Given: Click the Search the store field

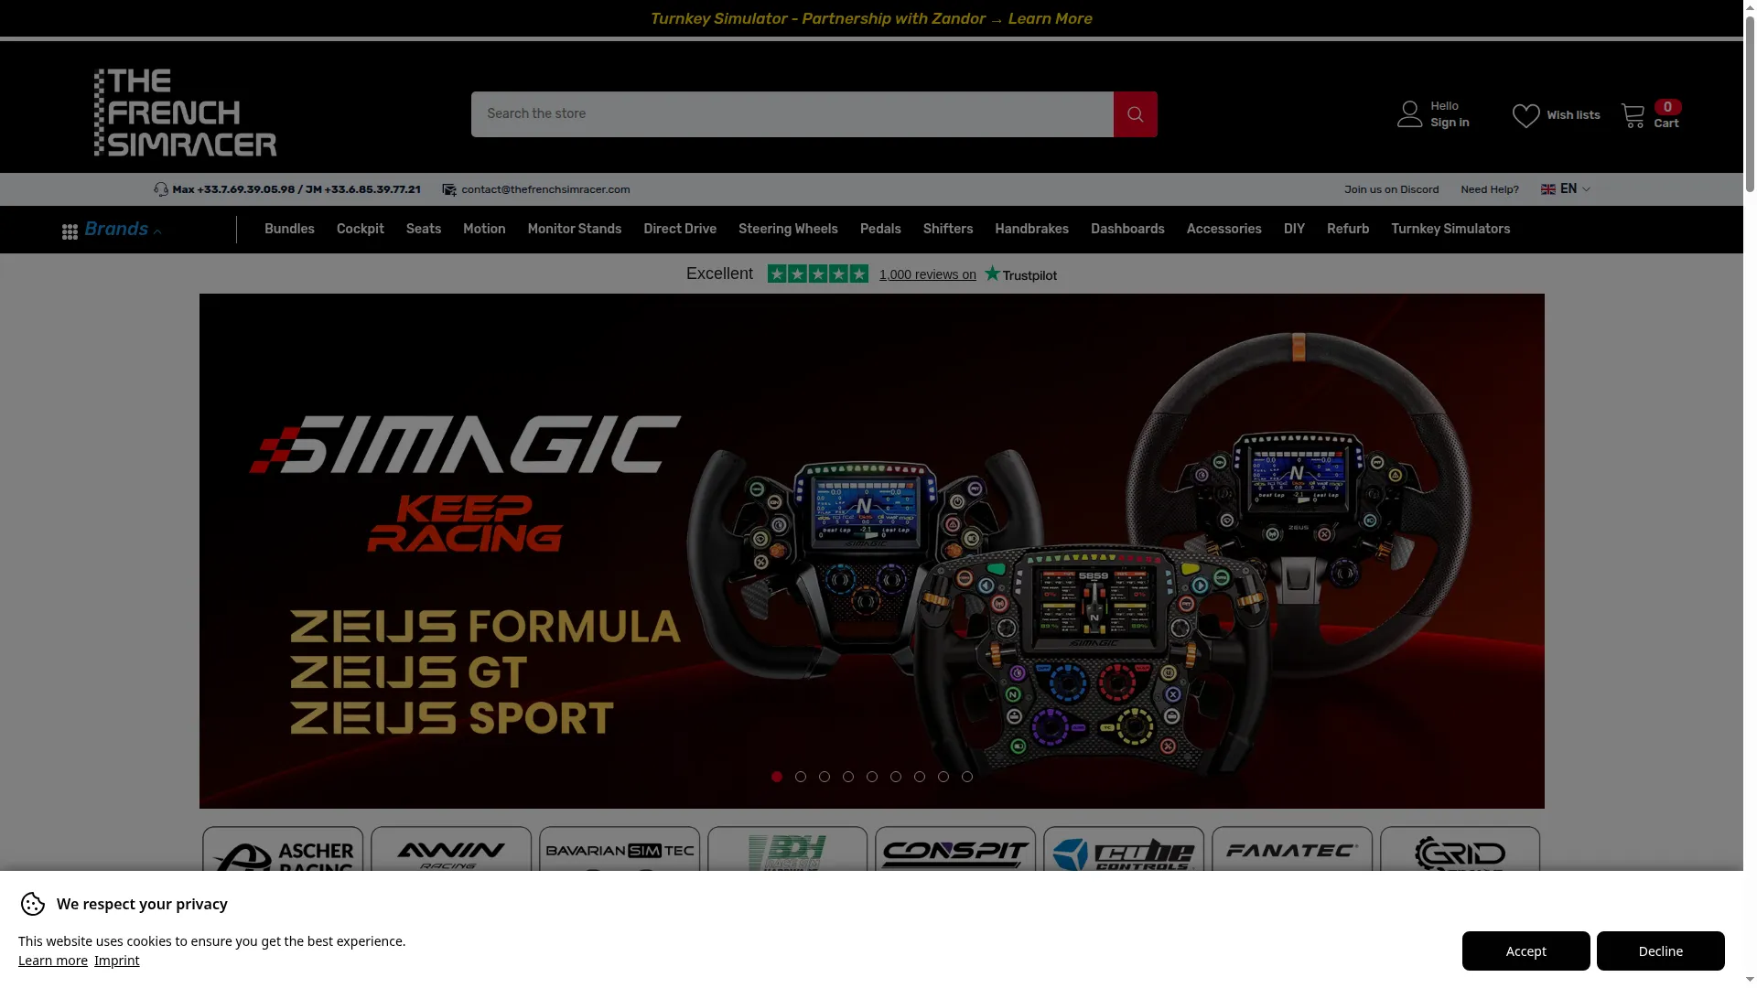Looking at the screenshot, I should pos(792,114).
